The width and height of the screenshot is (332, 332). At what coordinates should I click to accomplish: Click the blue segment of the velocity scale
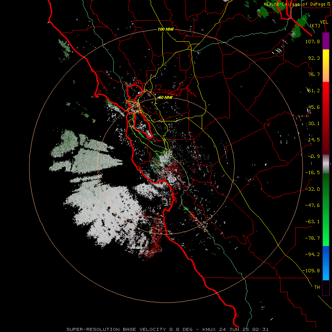[x=326, y=263]
